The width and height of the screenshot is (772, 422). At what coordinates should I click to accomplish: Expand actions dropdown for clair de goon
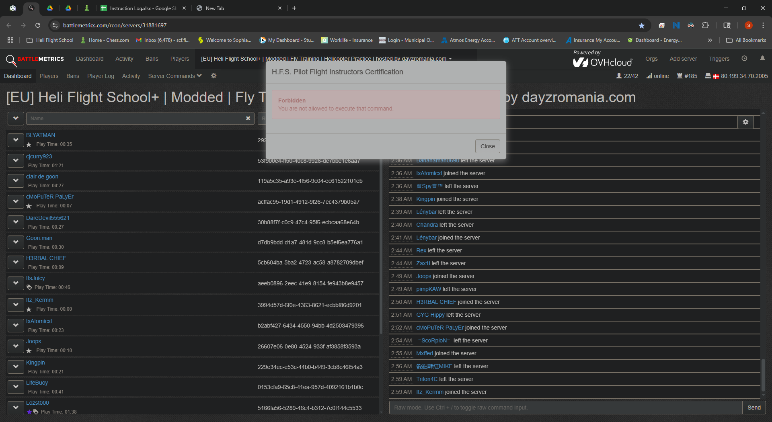[16, 180]
